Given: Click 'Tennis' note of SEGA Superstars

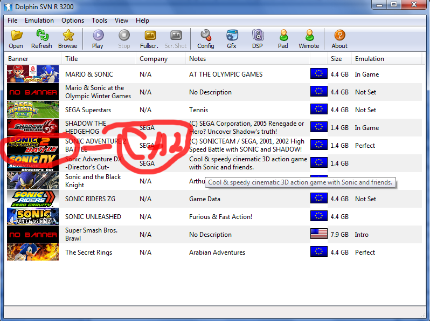Looking at the screenshot, I should click(198, 110).
